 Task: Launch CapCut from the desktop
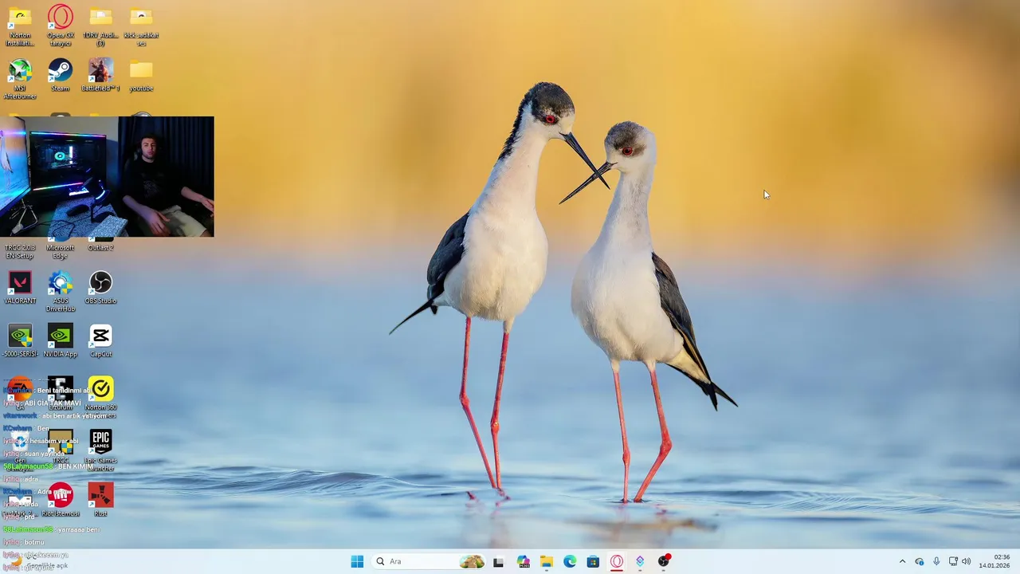pyautogui.click(x=100, y=341)
